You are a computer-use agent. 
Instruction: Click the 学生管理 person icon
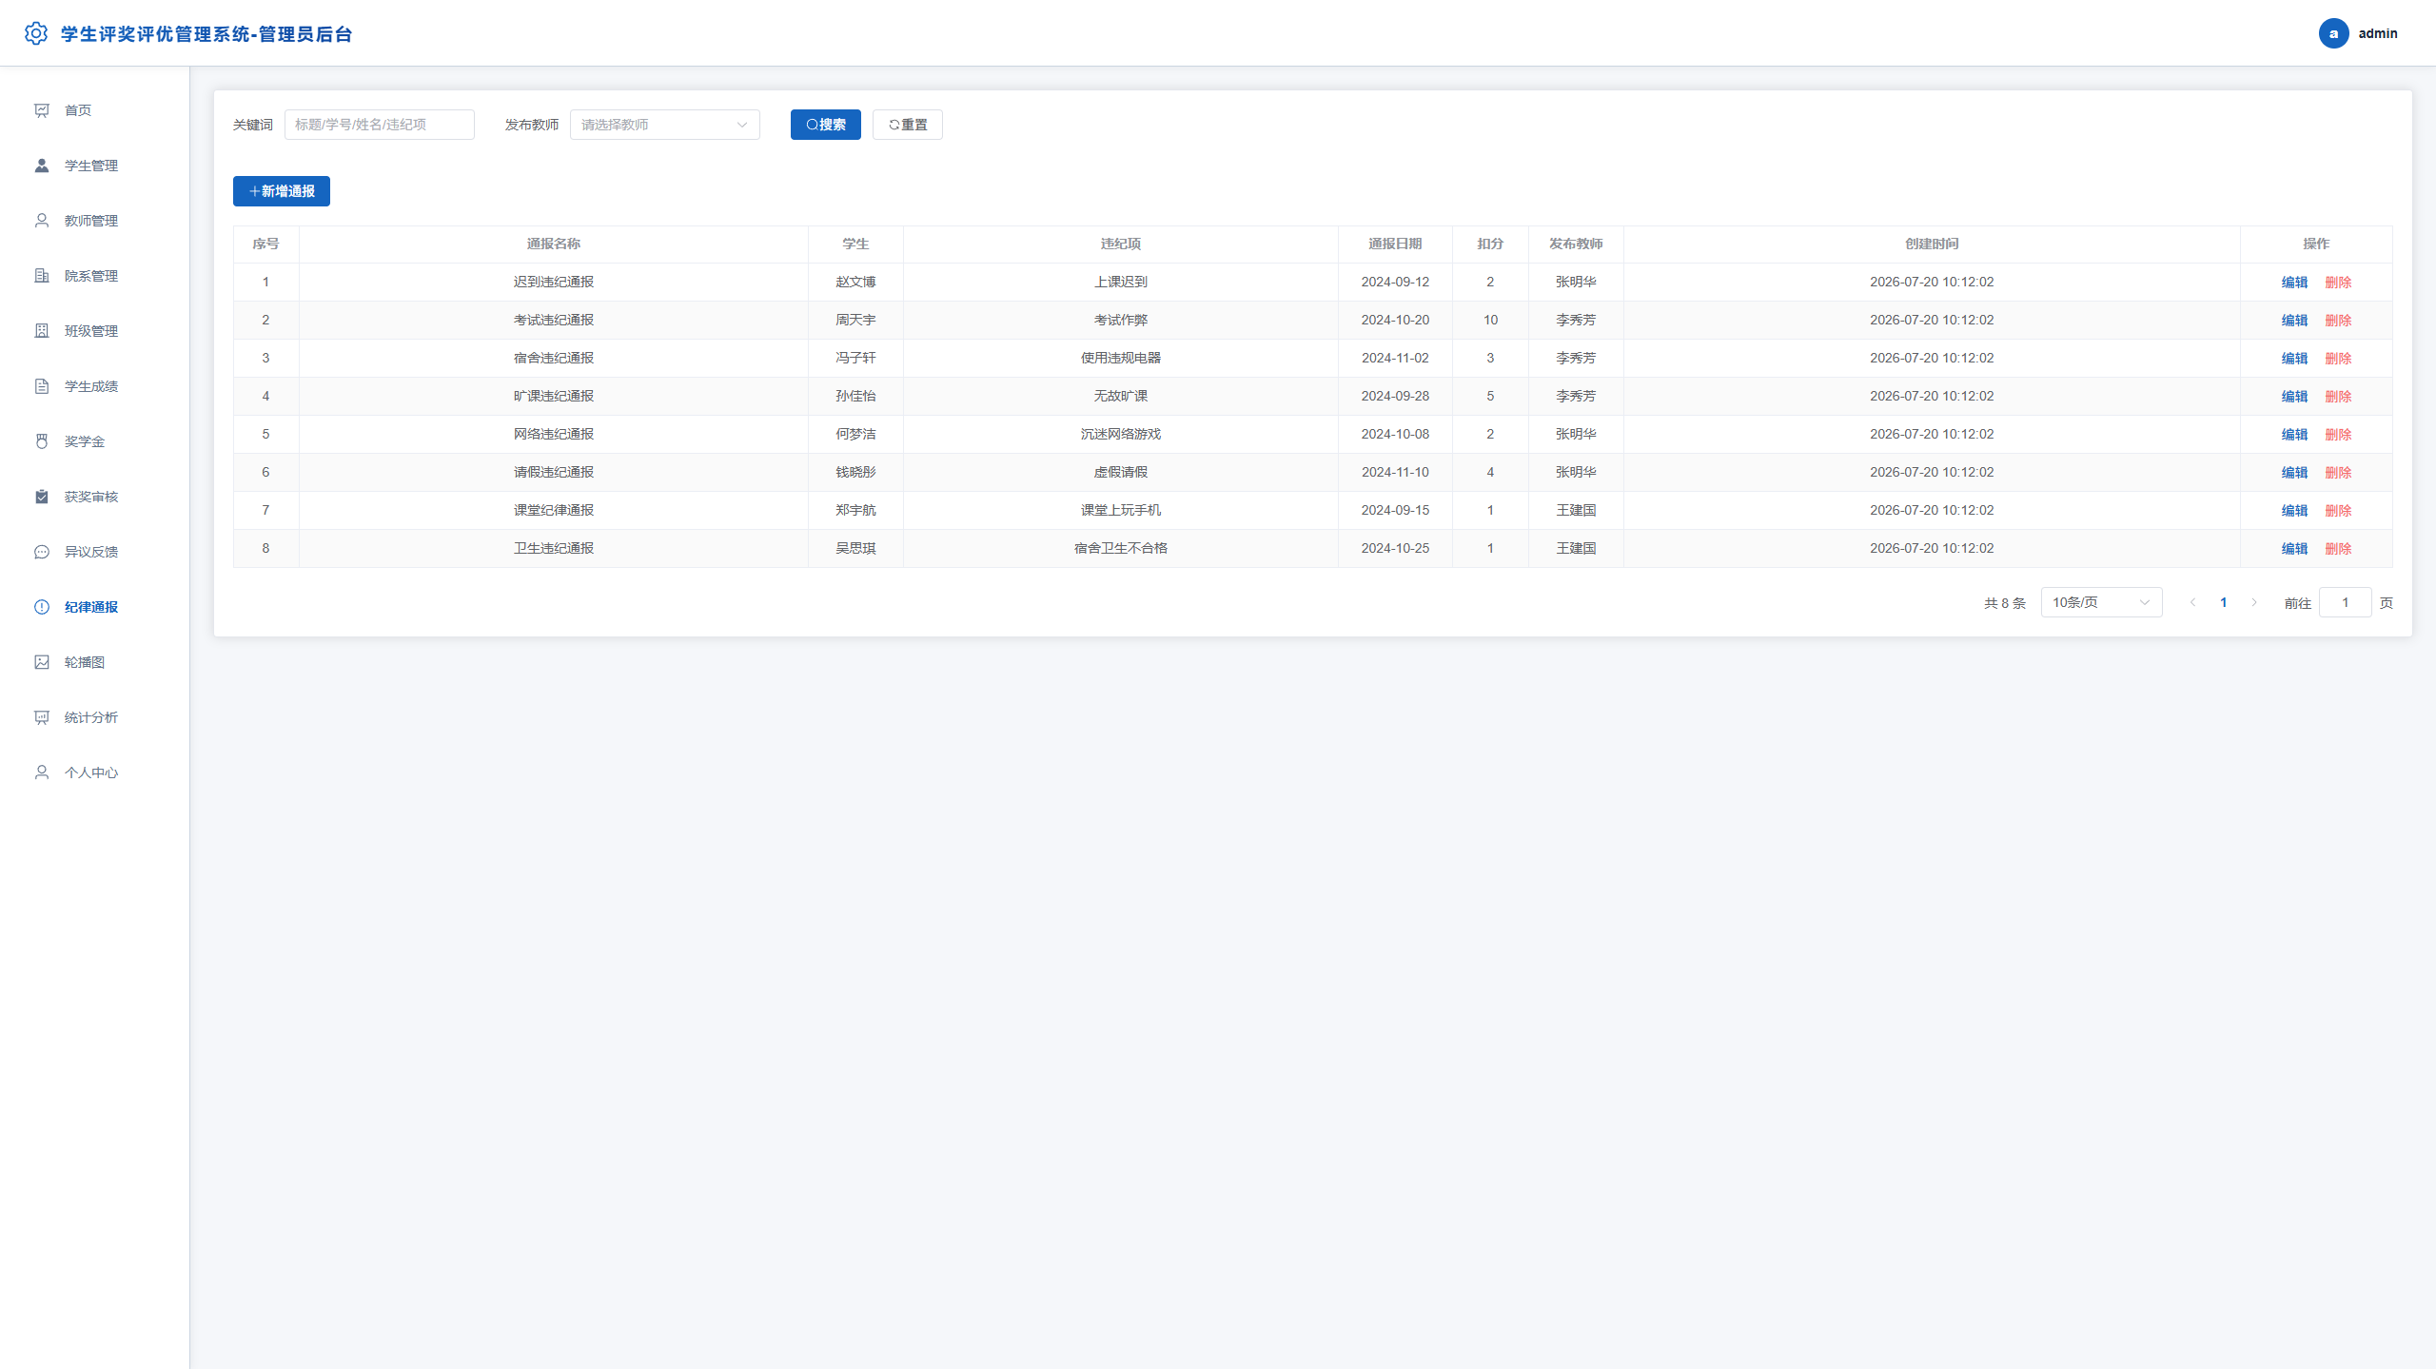point(42,166)
